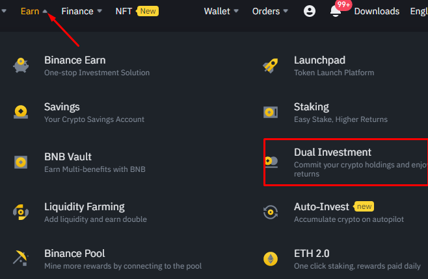Collapse the Earn dropdown menu
Image resolution: width=428 pixels, height=279 pixels.
pyautogui.click(x=34, y=11)
